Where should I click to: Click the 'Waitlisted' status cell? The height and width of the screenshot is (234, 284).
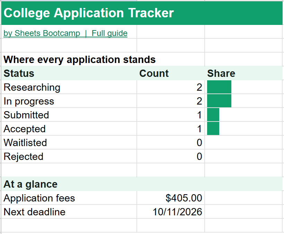pos(69,143)
